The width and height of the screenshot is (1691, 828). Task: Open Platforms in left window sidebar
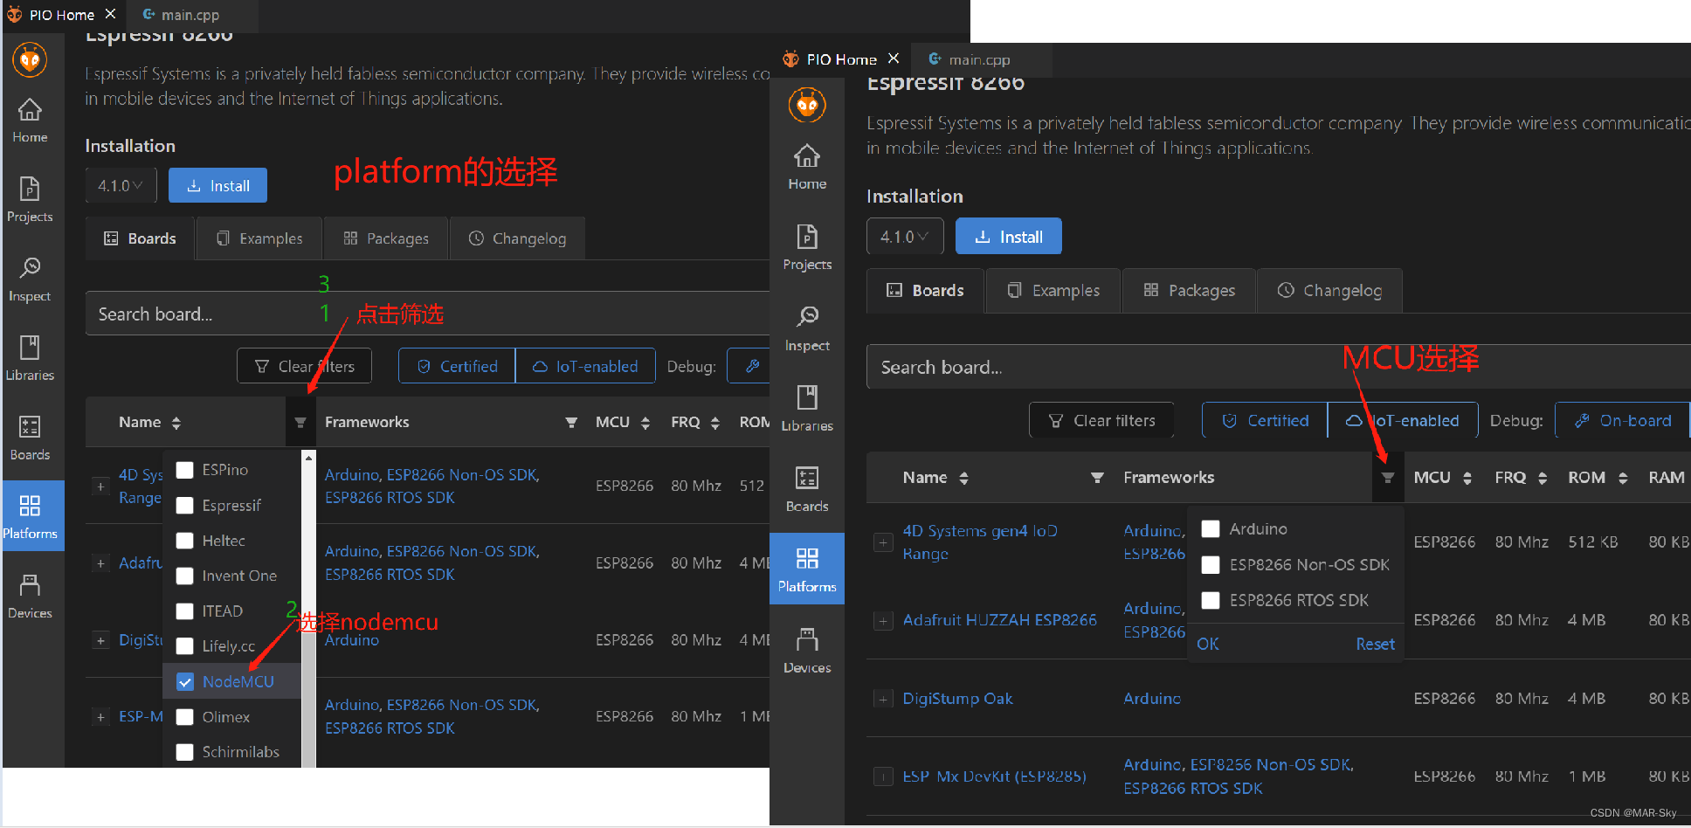[33, 515]
